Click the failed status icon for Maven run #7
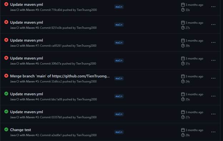223x141 pixels. point(6,40)
